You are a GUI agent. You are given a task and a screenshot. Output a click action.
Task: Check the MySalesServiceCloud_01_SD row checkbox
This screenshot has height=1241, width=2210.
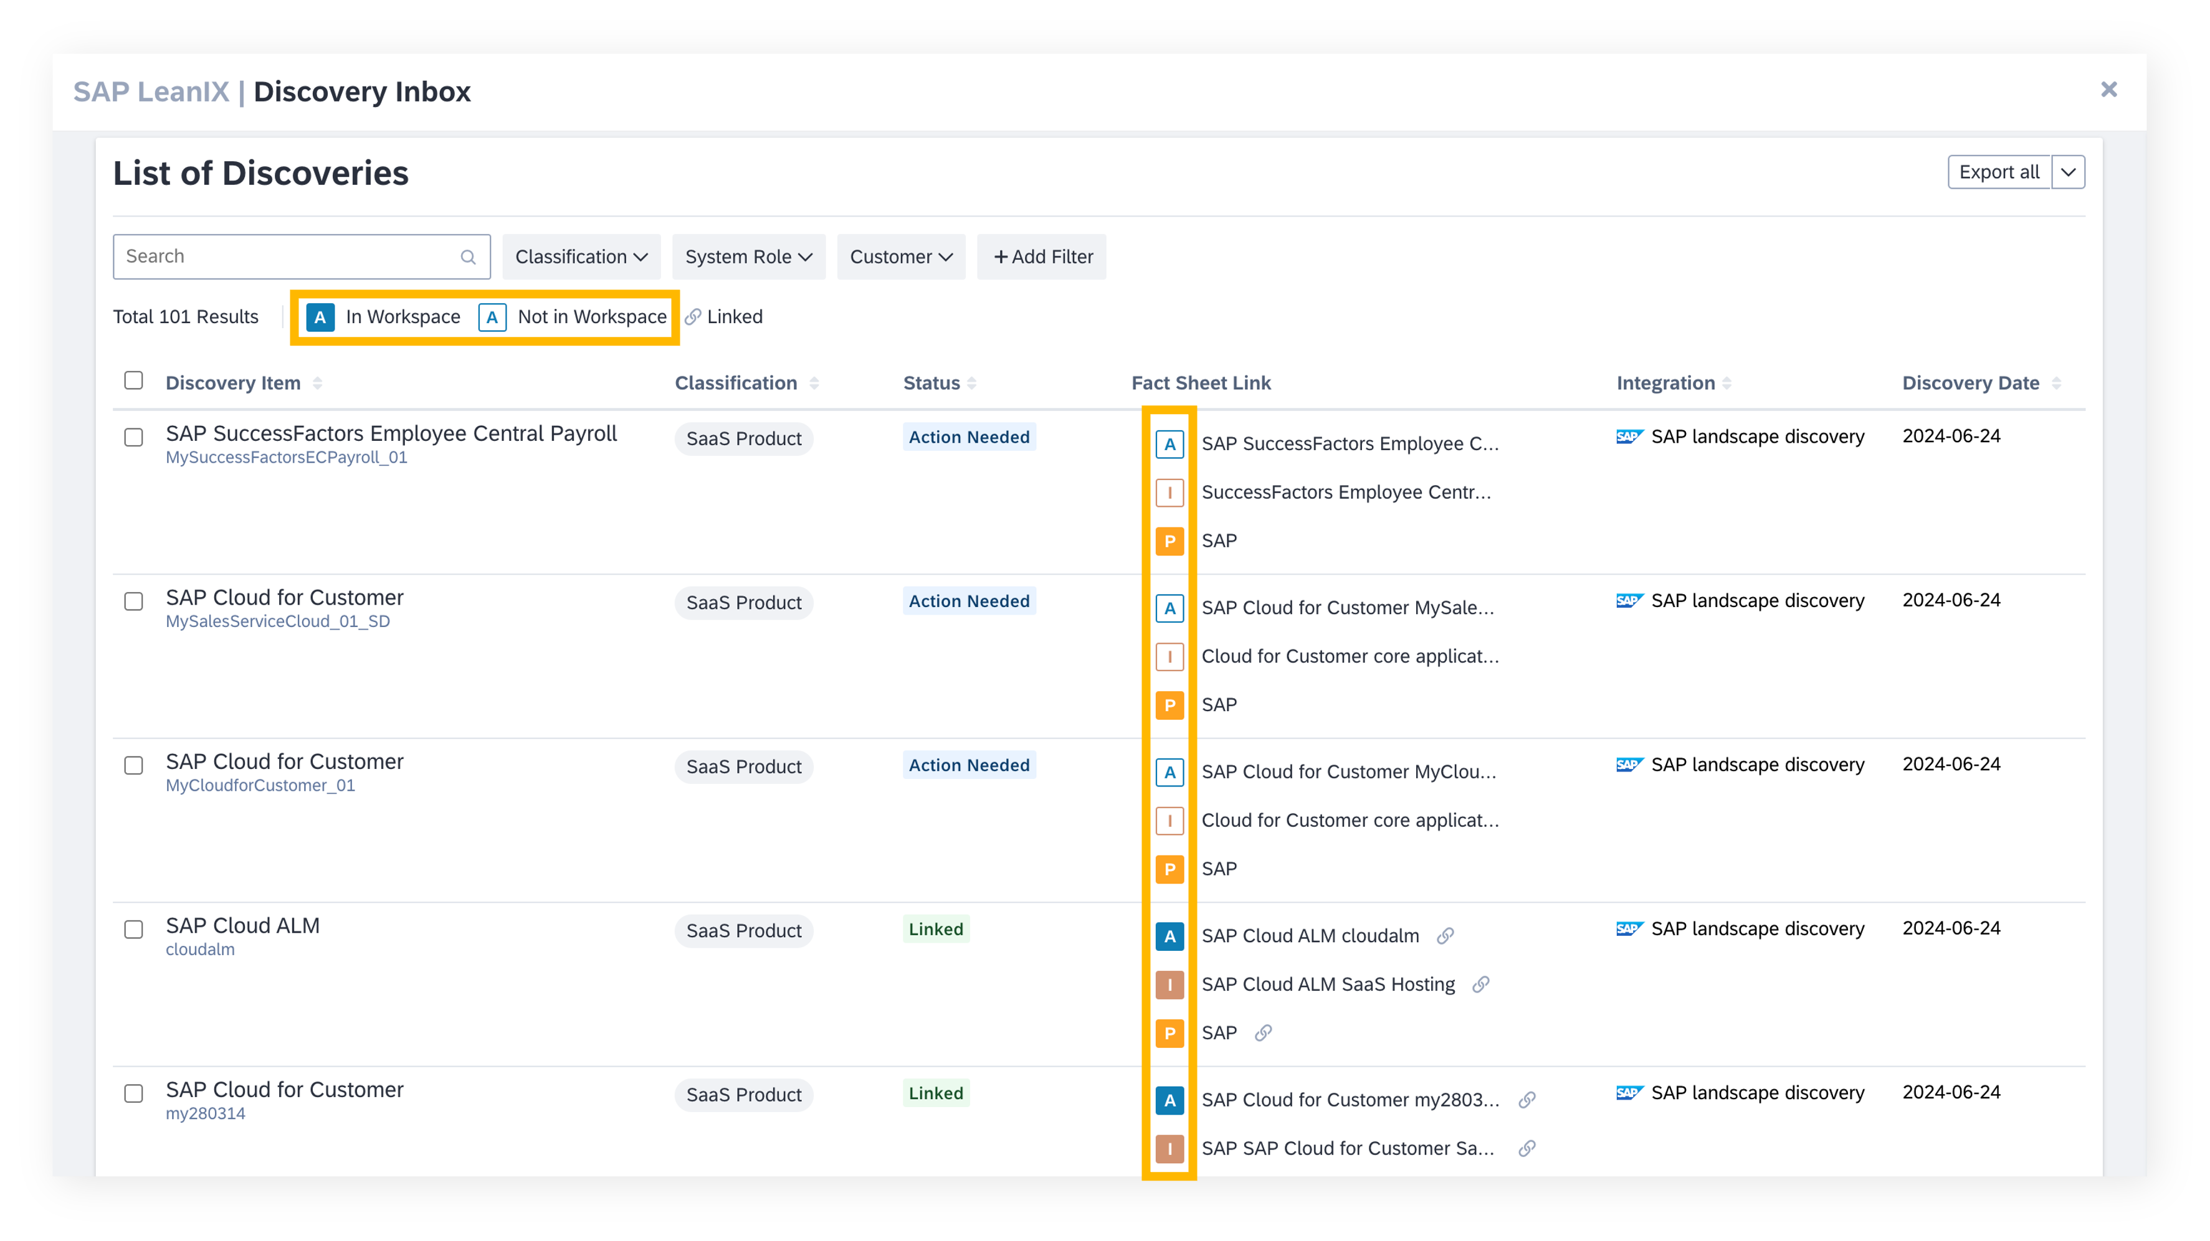(x=134, y=602)
